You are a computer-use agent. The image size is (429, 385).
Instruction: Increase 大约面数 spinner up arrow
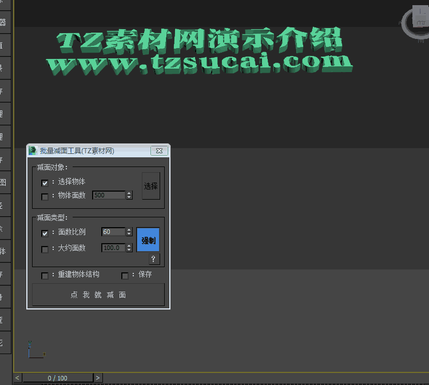(x=129, y=246)
